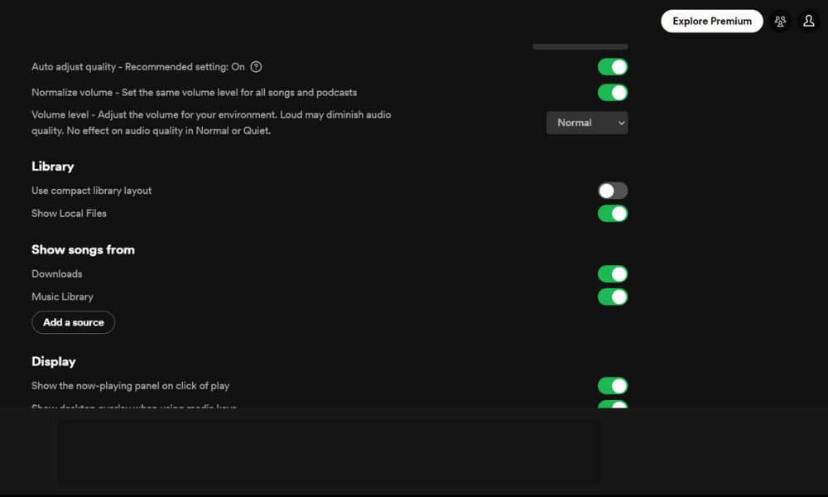828x497 pixels.
Task: Disable the Auto adjust quality toggle
Action: (x=613, y=66)
